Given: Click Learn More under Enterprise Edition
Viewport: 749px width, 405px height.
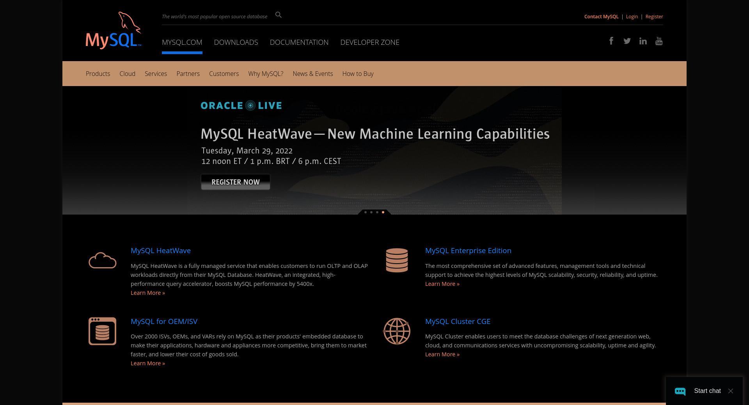Looking at the screenshot, I should pos(442,284).
